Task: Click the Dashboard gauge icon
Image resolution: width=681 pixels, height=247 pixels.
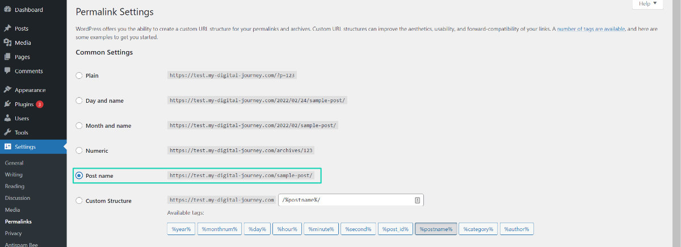Action: pos(7,10)
